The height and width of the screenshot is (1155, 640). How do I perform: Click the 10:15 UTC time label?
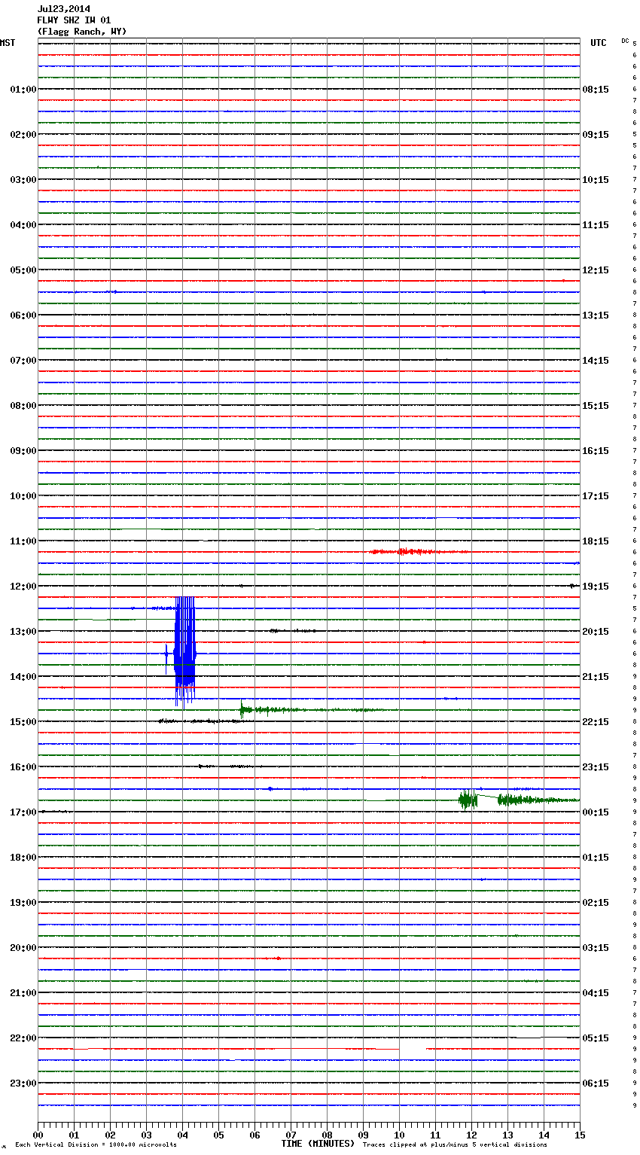click(x=596, y=180)
